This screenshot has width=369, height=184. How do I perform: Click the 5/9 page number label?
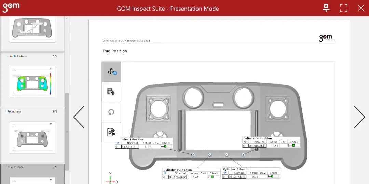click(55, 56)
